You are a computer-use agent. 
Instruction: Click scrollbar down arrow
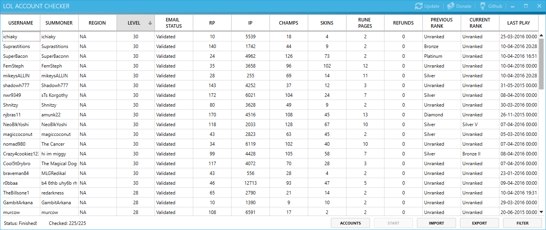point(541,212)
